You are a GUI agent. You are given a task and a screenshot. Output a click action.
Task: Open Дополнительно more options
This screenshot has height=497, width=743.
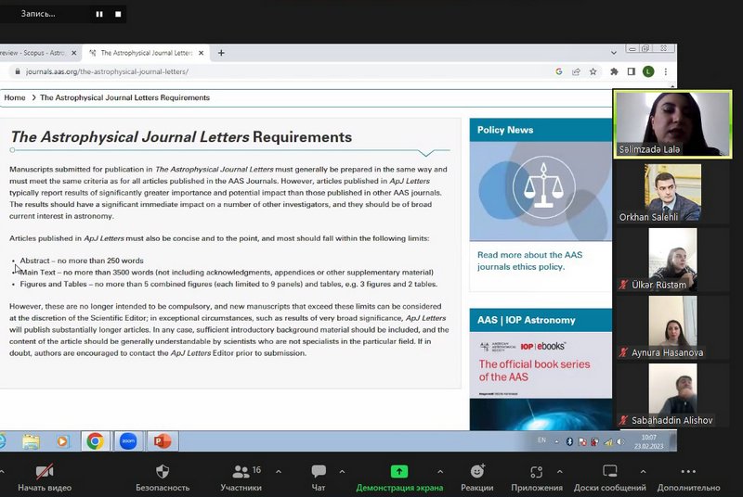coord(688,478)
